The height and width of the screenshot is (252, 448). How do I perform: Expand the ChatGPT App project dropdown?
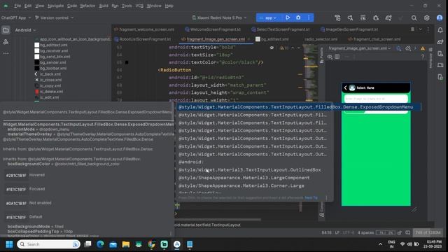pos(15,17)
